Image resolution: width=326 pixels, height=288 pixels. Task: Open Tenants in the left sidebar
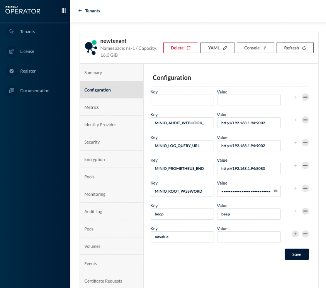27,32
